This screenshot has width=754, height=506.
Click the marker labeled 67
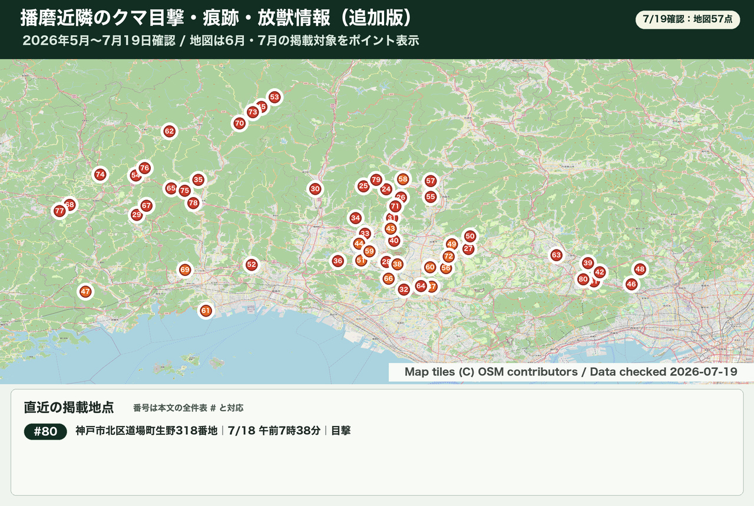tap(147, 206)
